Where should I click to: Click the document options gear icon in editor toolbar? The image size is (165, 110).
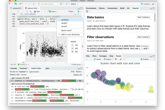pyautogui.click(x=45, y=11)
